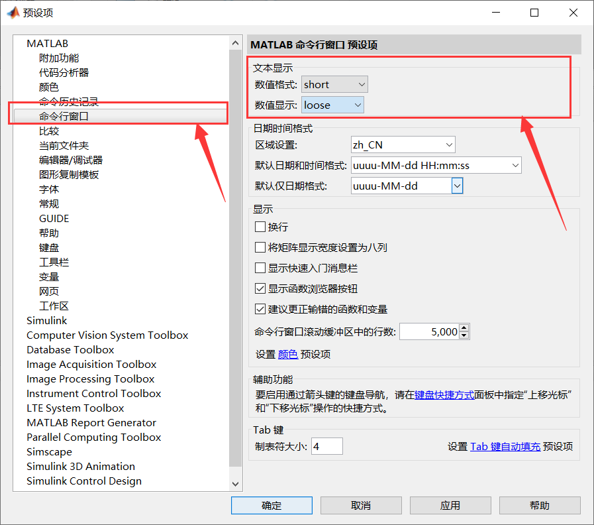Select Parallel Computing Toolbox entry
Screen dimensions: 594x525
click(x=93, y=437)
